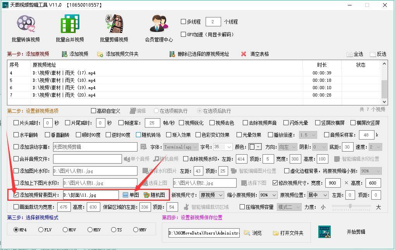This screenshot has height=250, width=395.
Task: Click the 单图 single image icon
Action: pos(125,195)
